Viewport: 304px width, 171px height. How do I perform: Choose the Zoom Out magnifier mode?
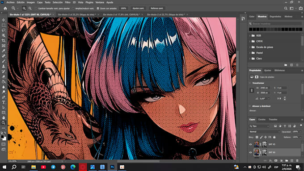tap(30, 8)
